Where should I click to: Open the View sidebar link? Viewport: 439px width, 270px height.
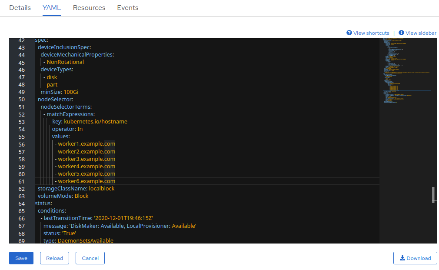pyautogui.click(x=421, y=33)
